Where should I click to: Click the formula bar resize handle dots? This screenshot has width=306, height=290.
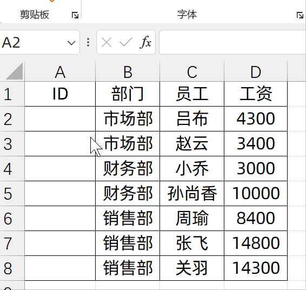[88, 42]
